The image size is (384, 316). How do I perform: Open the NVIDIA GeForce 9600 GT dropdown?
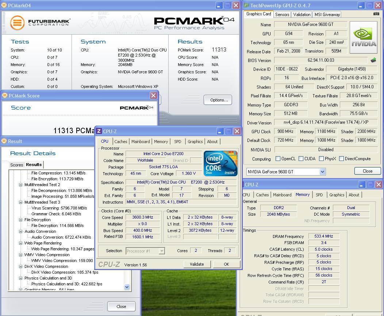(322, 172)
